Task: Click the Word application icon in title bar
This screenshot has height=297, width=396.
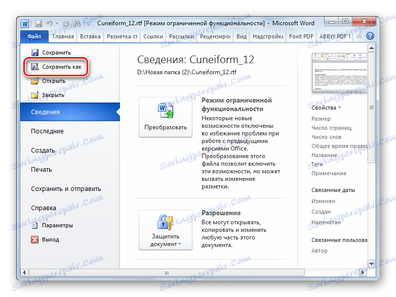Action: [x=25, y=24]
